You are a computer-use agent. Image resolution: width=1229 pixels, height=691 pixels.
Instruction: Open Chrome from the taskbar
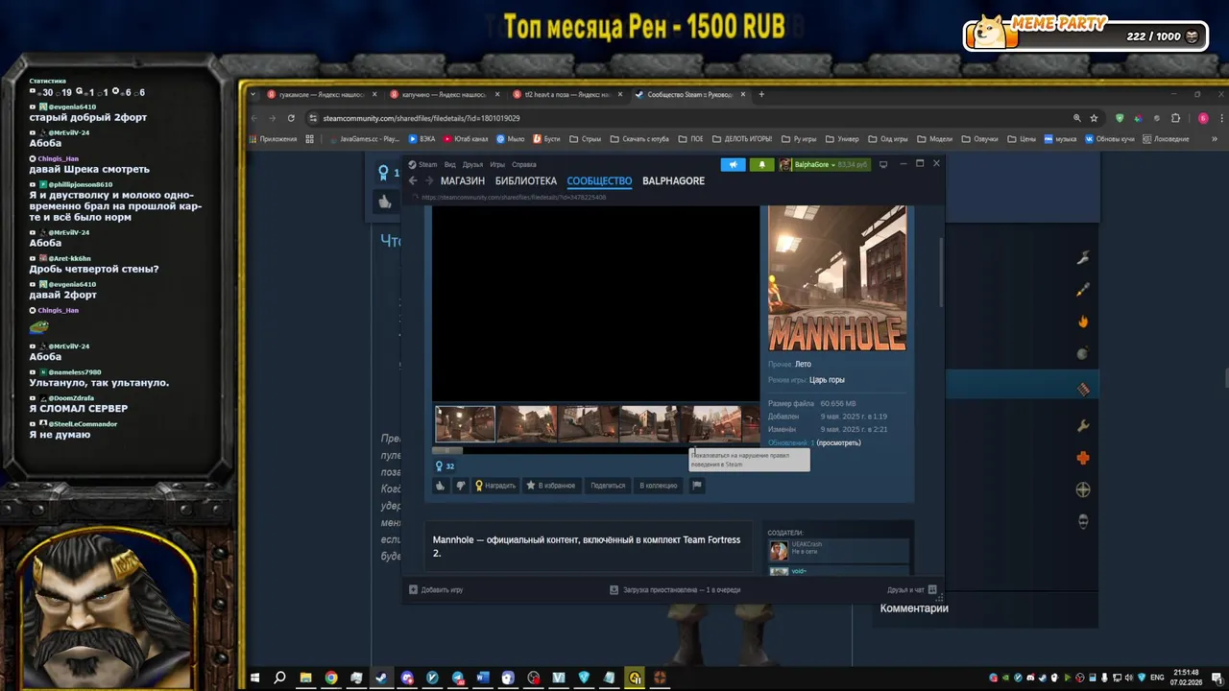tap(331, 678)
